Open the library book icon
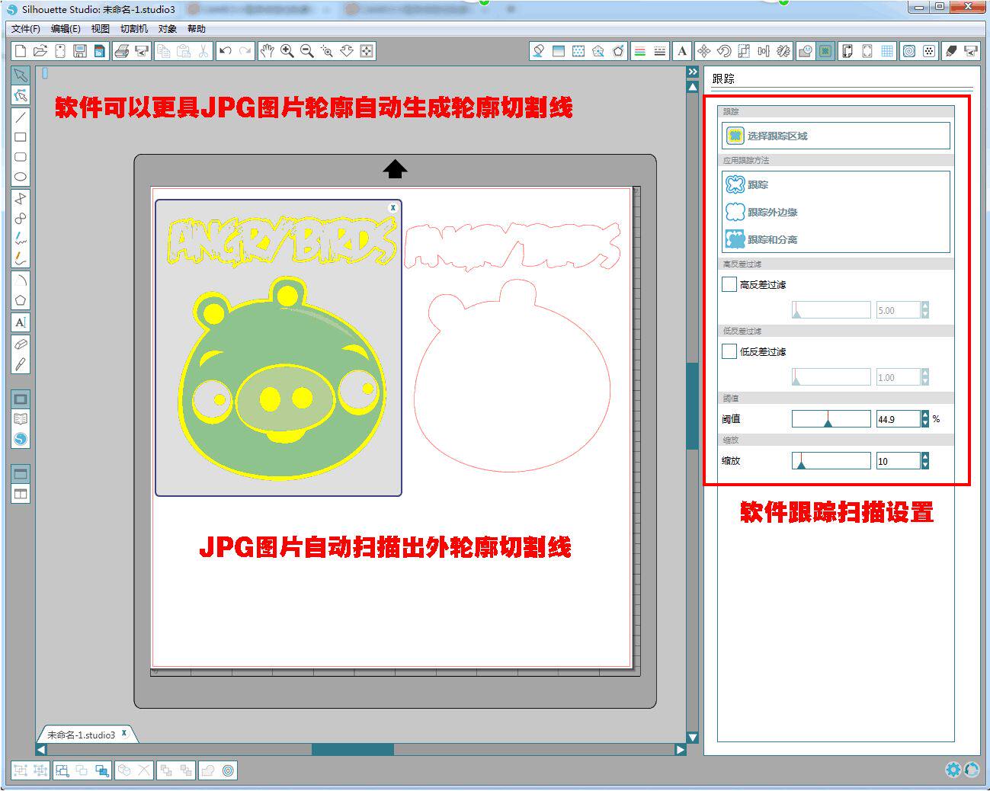 (21, 419)
